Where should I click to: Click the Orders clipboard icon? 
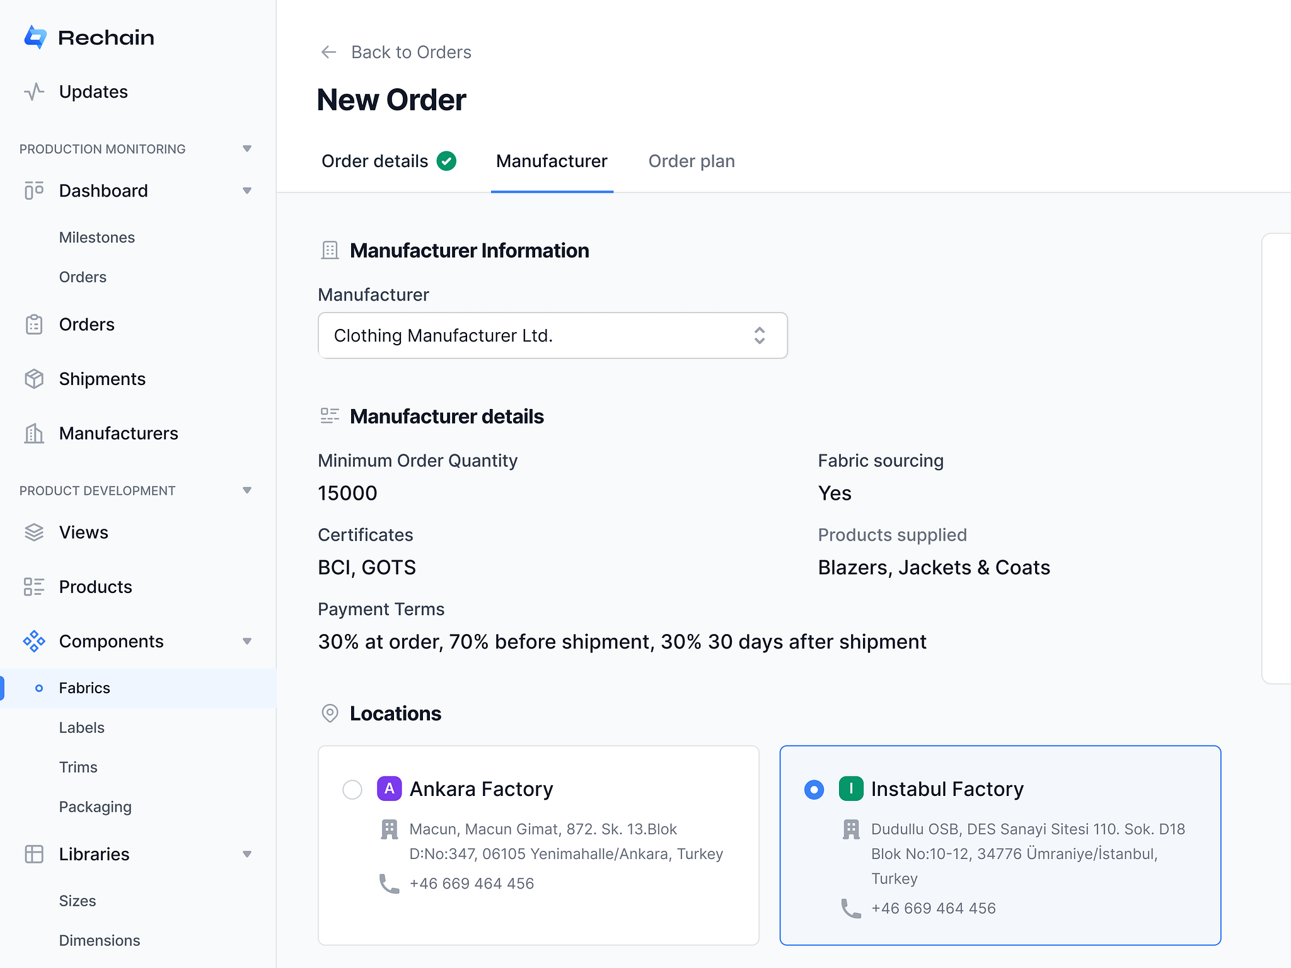(35, 324)
